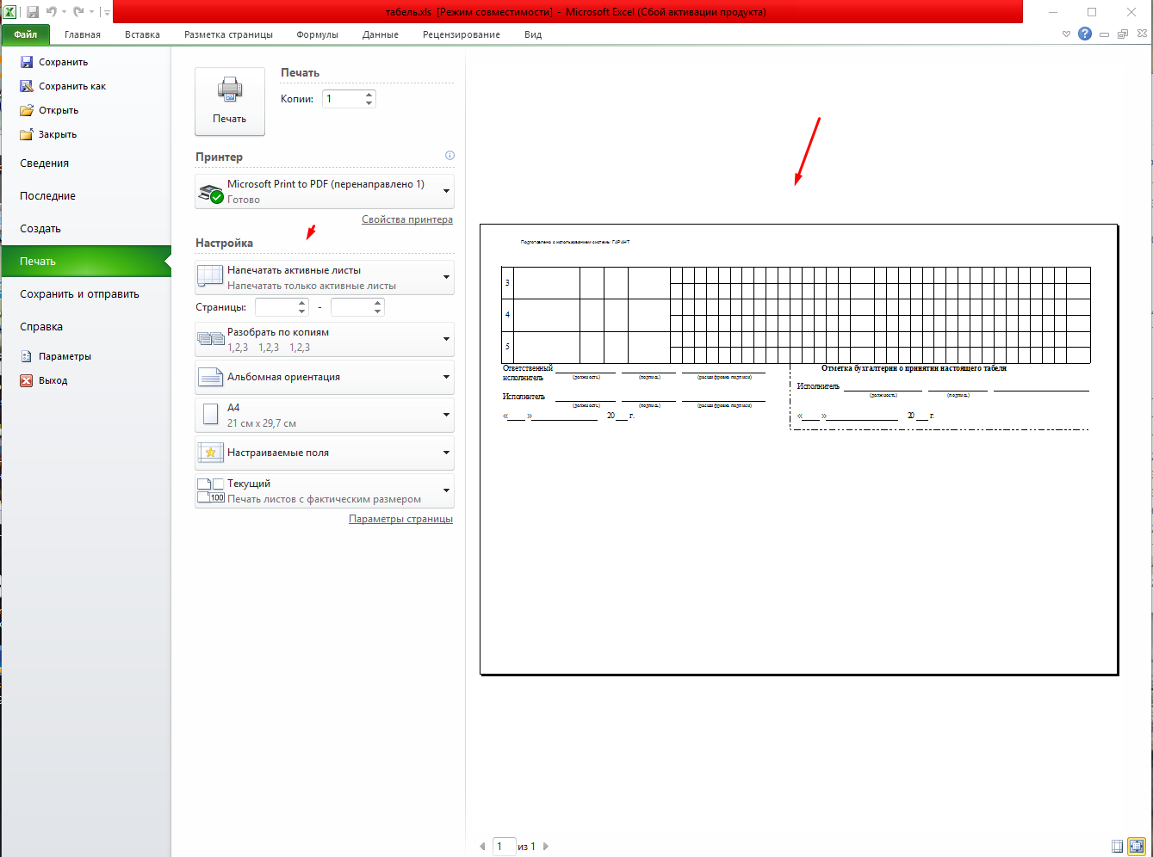Toggle Show Margins icon at bottom right

[1118, 846]
